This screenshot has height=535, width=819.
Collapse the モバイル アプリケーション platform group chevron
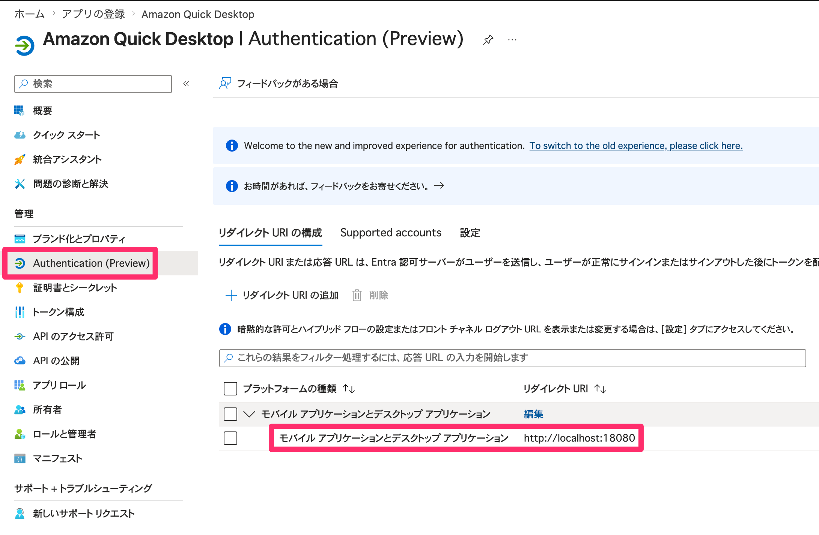tap(249, 414)
